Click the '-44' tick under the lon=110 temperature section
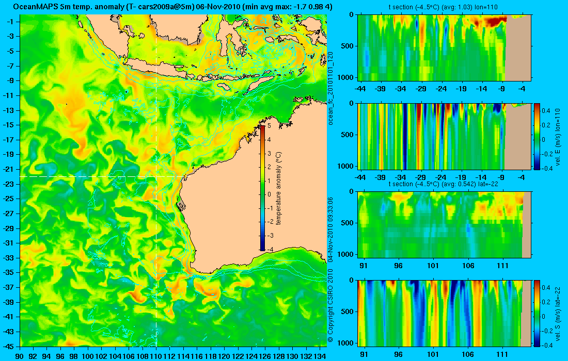Image resolution: width=568 pixels, height=361 pixels. click(x=360, y=89)
